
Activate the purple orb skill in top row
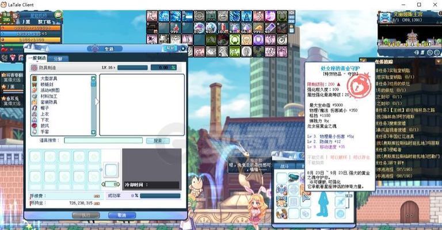tap(270, 16)
